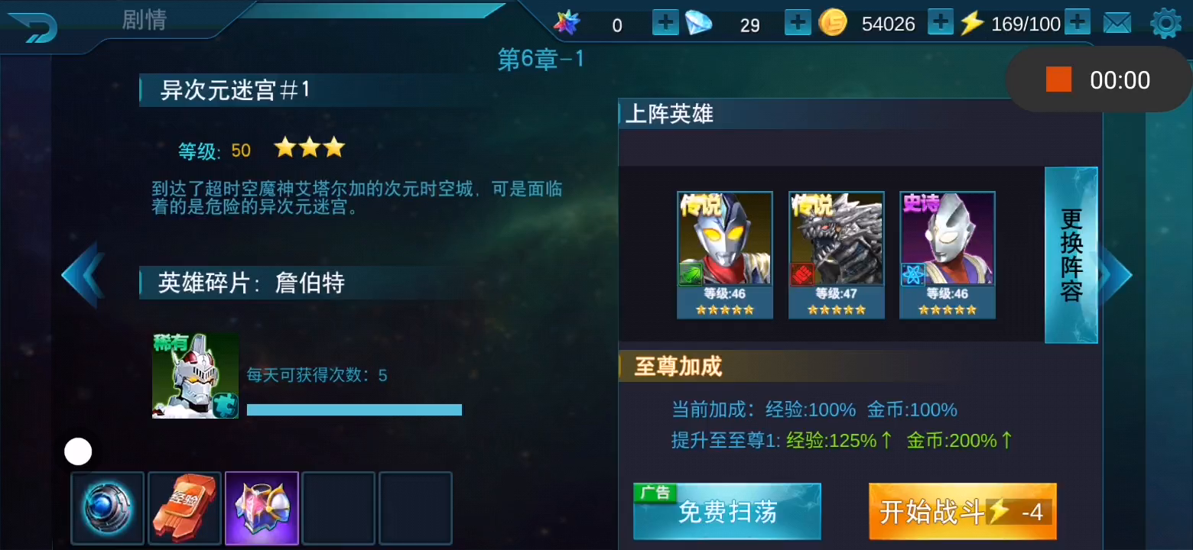The width and height of the screenshot is (1193, 550).
Task: Click 开始战斗 to start battle
Action: (963, 512)
